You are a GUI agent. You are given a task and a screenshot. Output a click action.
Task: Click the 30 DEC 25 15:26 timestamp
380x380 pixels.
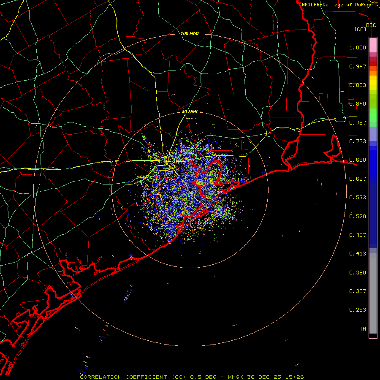[x=275, y=377]
